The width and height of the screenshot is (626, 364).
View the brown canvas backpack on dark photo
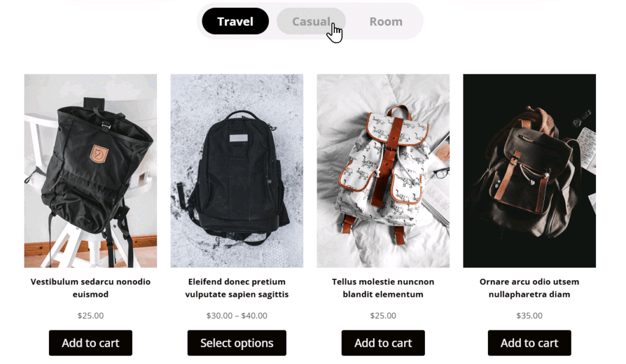[x=529, y=170]
